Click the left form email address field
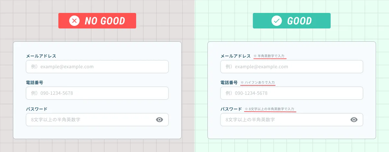This screenshot has height=152, width=389. [x=97, y=67]
